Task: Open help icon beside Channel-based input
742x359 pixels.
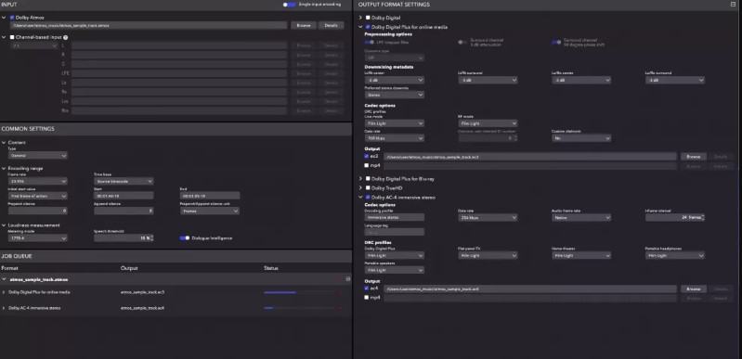Action: [x=65, y=37]
